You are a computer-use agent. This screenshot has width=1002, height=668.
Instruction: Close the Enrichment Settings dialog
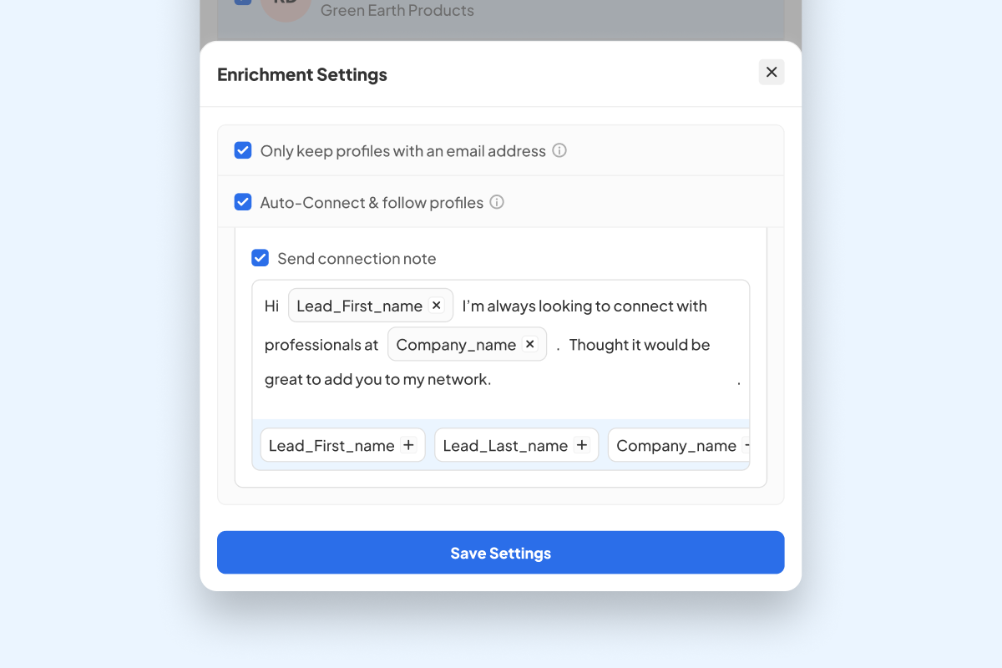pos(771,72)
